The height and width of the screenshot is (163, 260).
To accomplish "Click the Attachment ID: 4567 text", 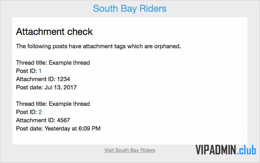I will [43, 120].
